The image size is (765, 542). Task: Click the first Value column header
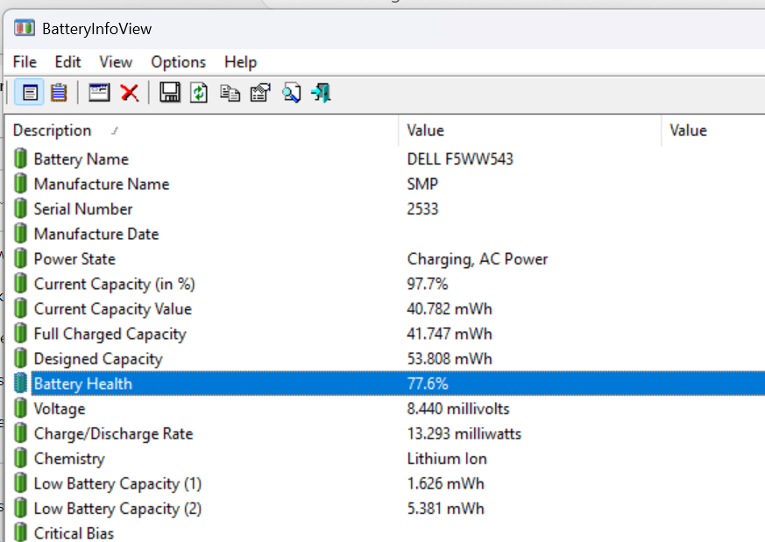point(530,130)
